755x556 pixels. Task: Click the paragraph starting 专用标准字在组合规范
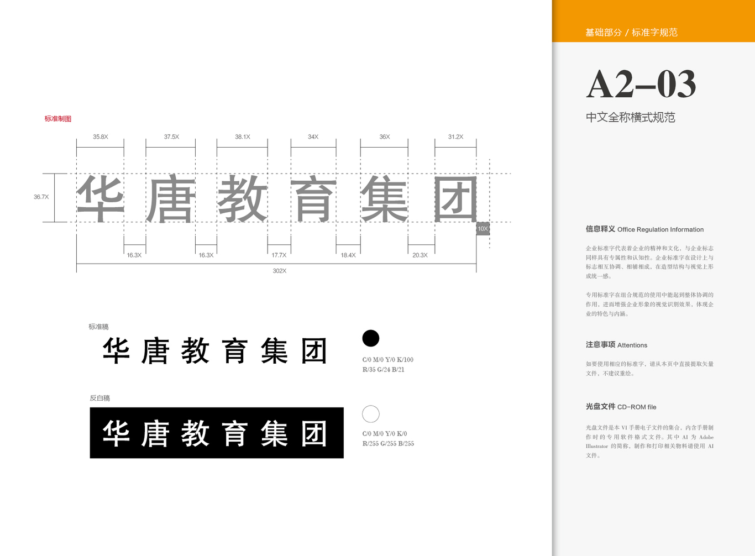(649, 305)
